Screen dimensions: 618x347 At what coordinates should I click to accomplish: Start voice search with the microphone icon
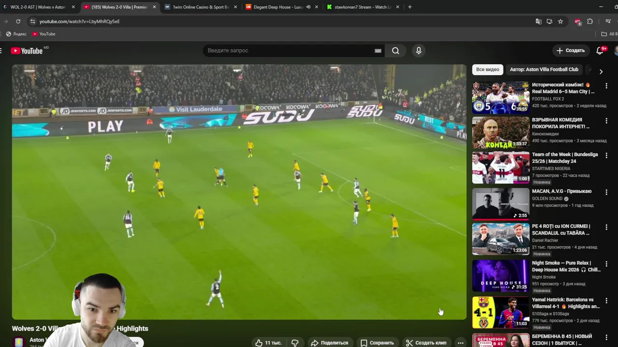click(x=419, y=51)
